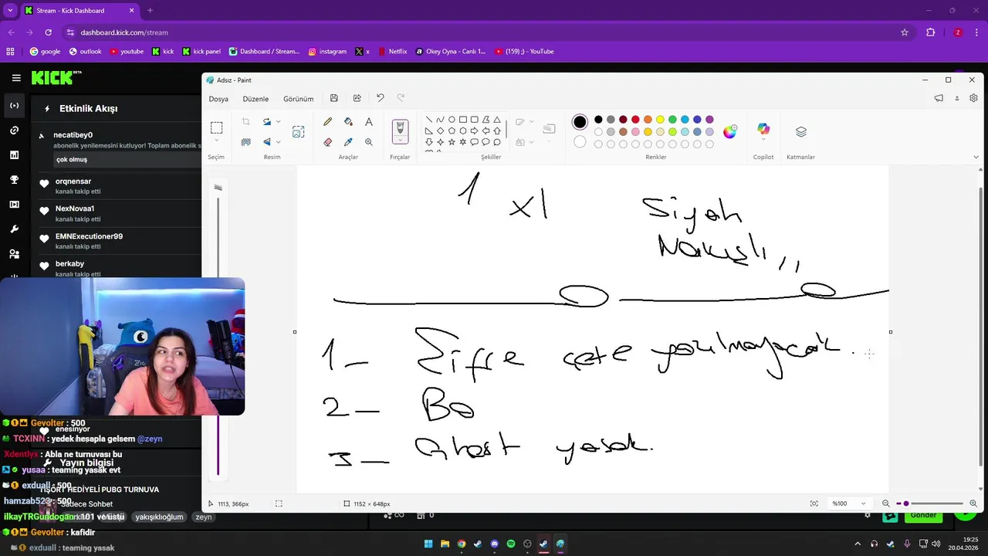This screenshot has height=556, width=988.
Task: Select the Fill bucket tool
Action: click(348, 122)
